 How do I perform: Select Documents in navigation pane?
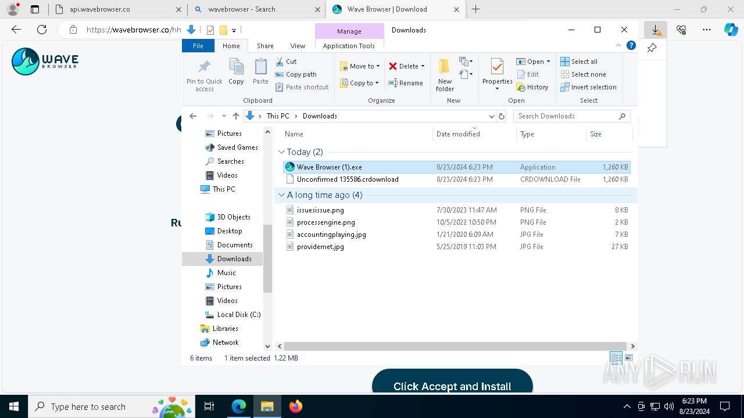click(x=228, y=245)
